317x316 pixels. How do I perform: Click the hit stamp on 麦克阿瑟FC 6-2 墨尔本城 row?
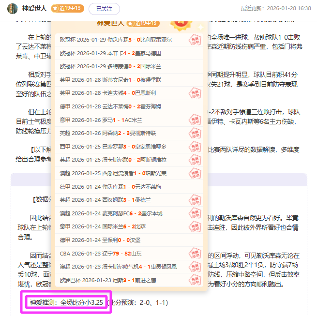[195, 213]
